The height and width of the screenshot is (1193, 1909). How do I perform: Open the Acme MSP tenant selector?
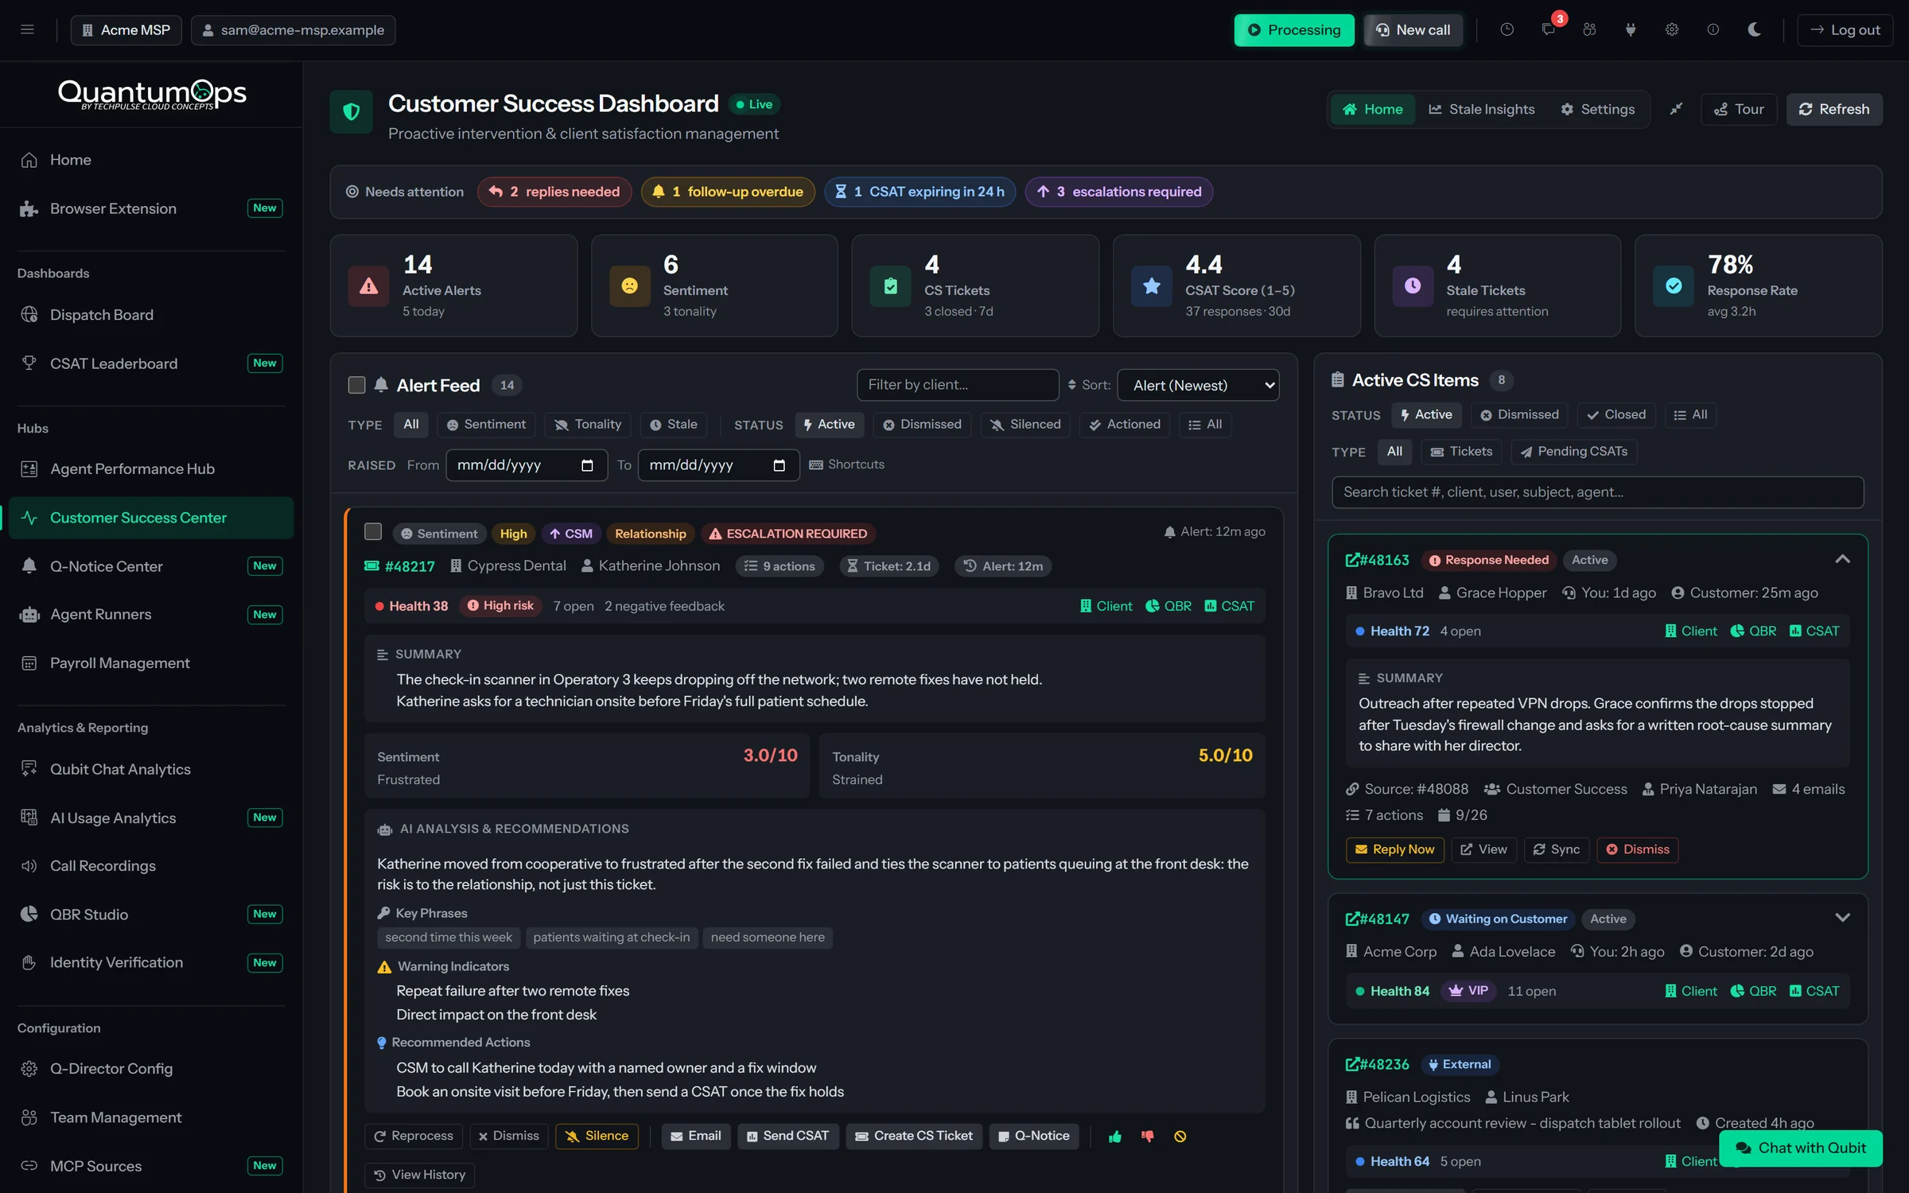tap(126, 29)
